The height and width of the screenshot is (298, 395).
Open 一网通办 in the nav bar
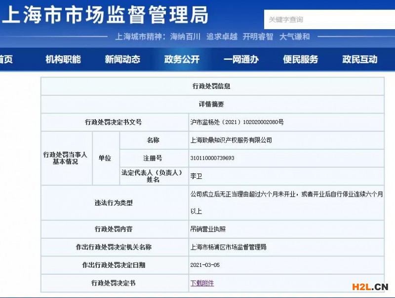(x=241, y=59)
